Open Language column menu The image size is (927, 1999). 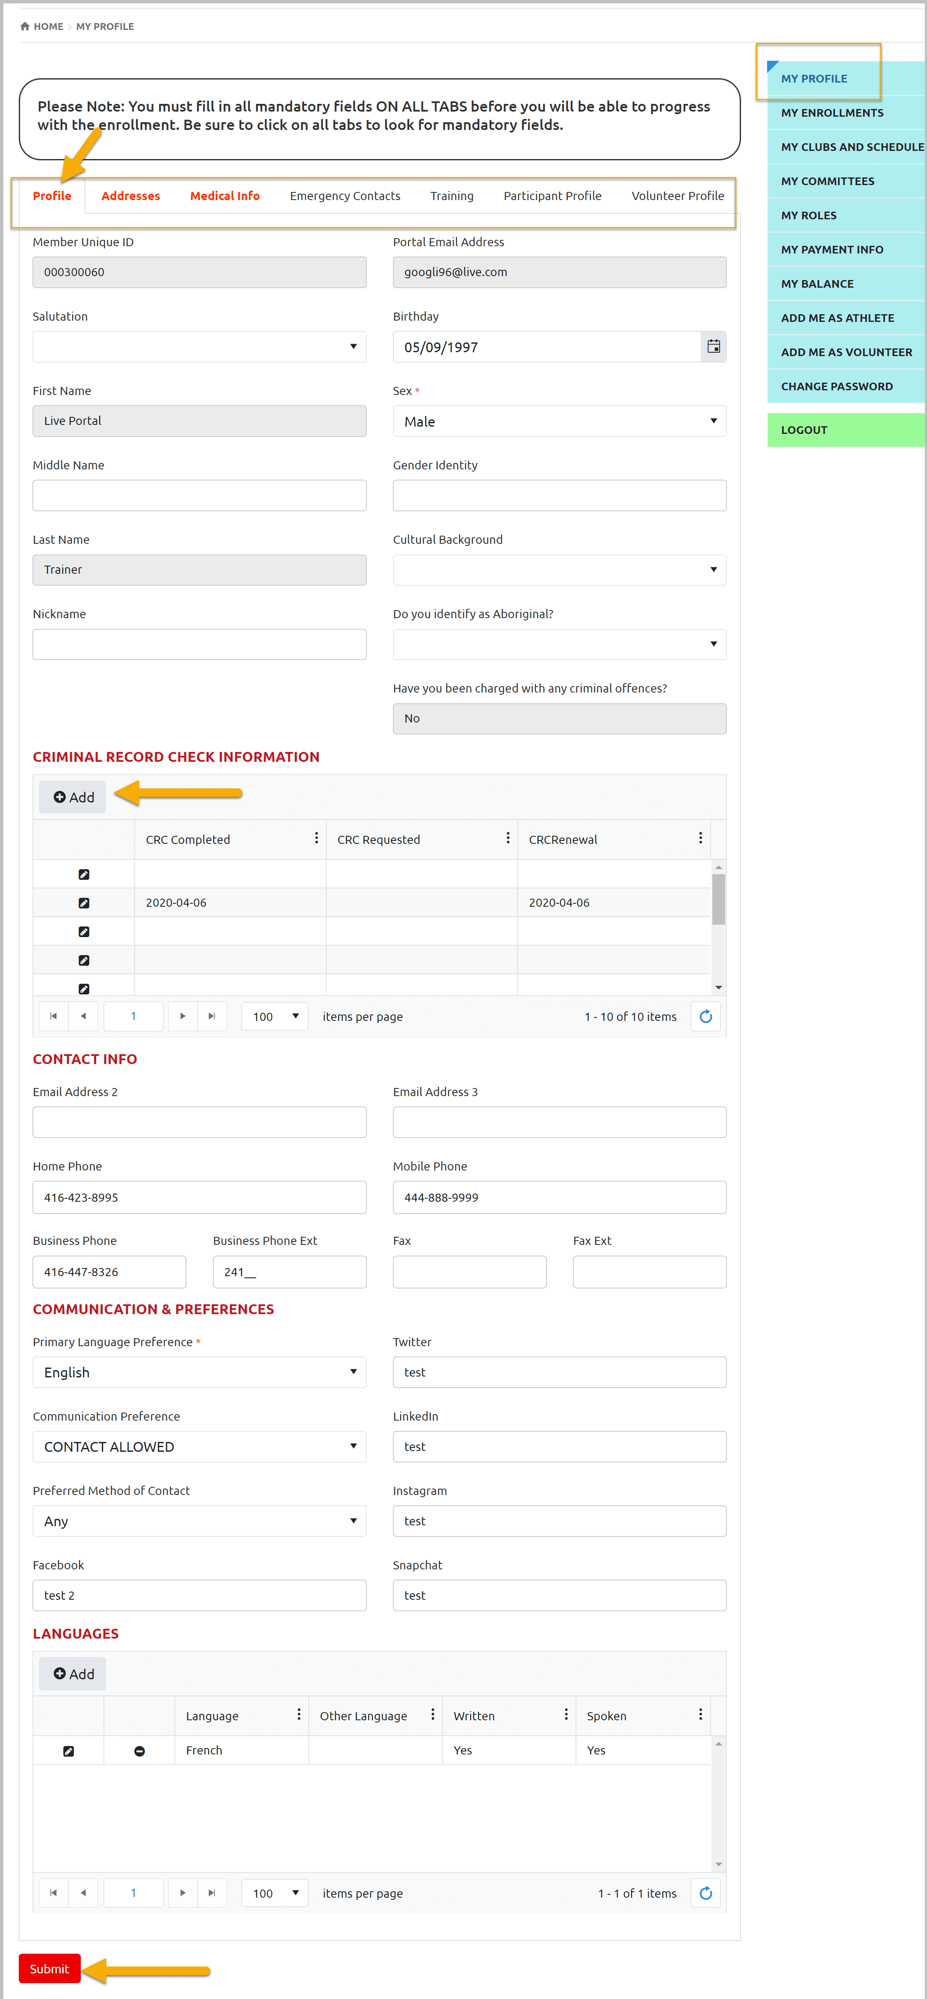[299, 1714]
